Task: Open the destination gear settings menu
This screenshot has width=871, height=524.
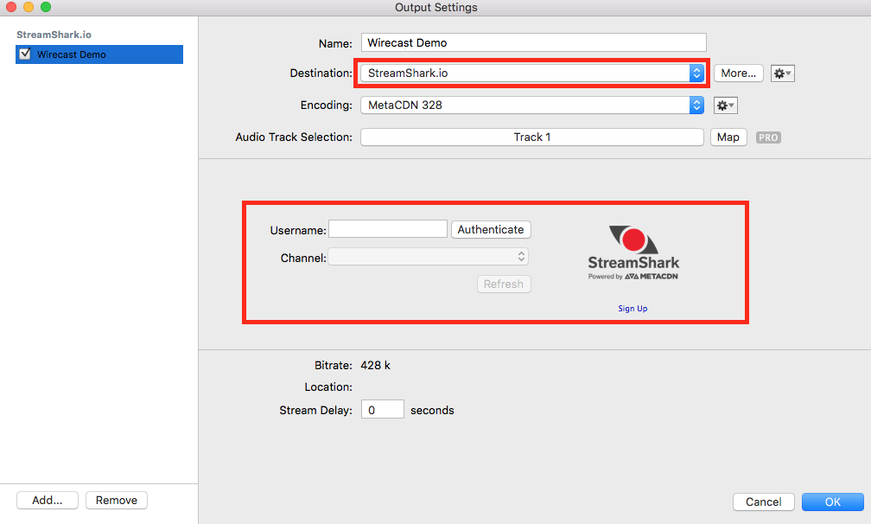Action: (x=782, y=73)
